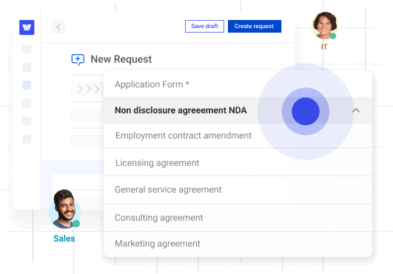Pick General service agreement option
The image size is (393, 274).
238,190
